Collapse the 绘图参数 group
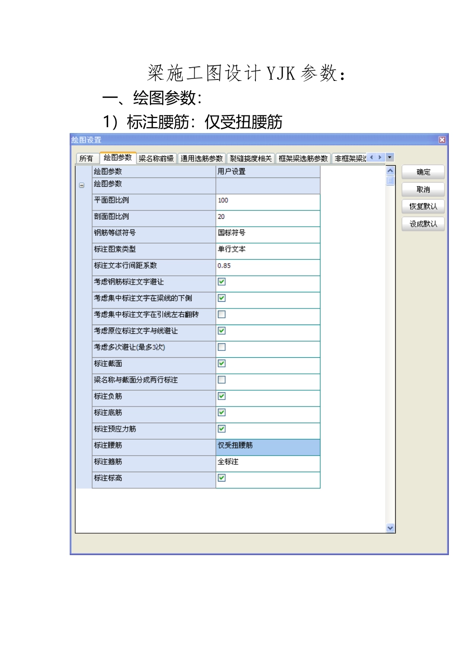 (81, 185)
